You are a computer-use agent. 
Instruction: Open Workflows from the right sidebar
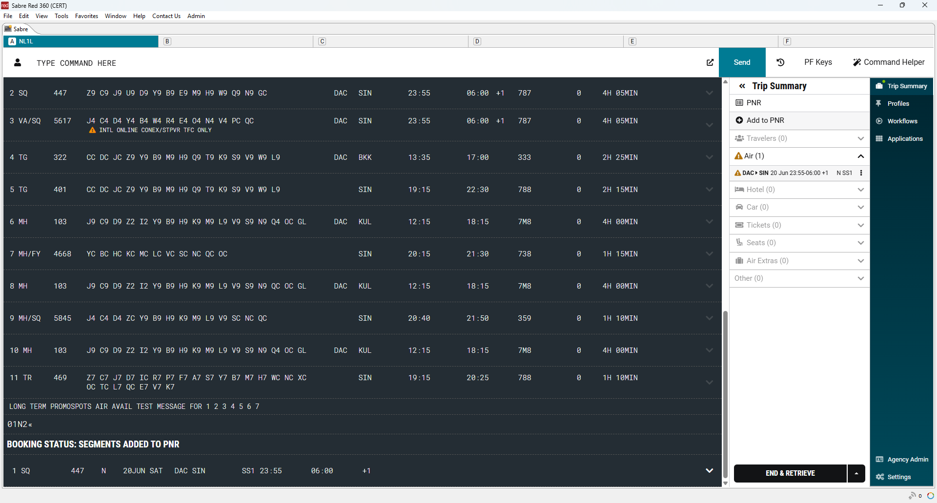tap(902, 121)
